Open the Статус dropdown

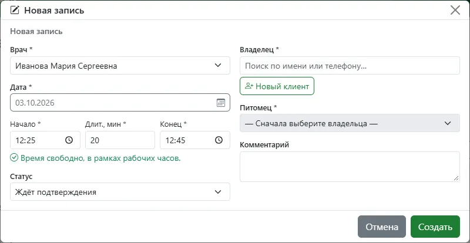coord(120,192)
